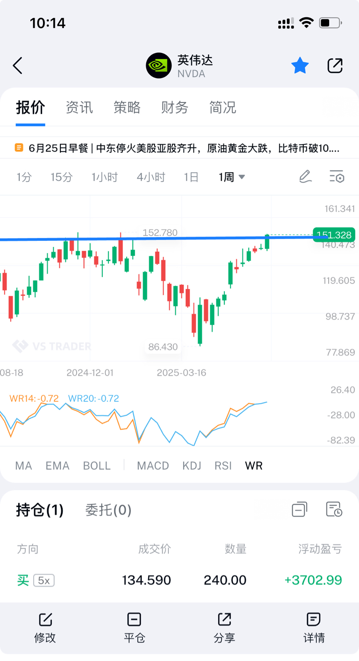
Task: Open chart settings list-gear icon
Action: pos(337,177)
